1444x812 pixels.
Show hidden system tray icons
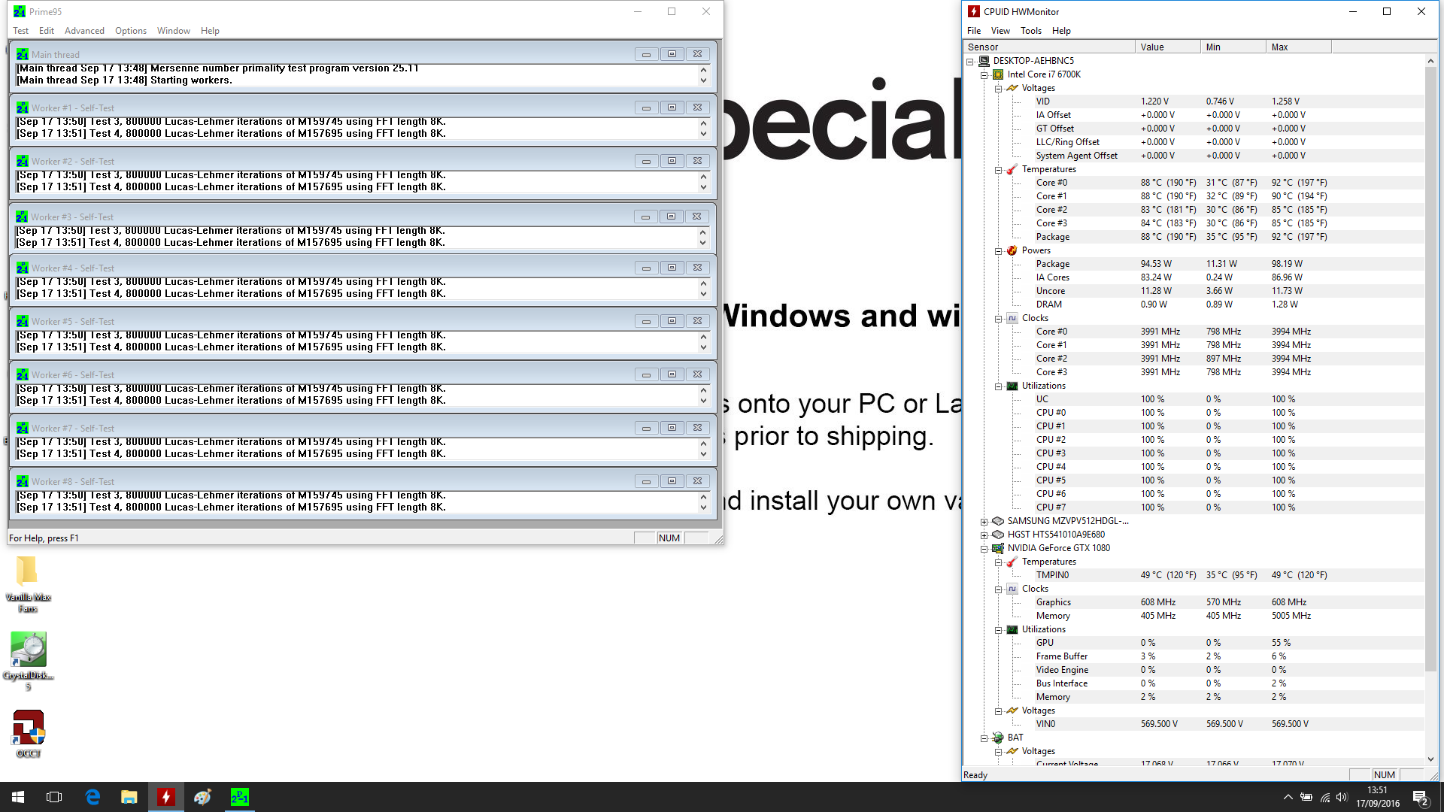(x=1288, y=797)
